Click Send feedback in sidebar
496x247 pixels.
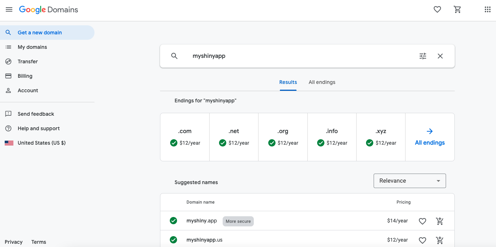click(47, 114)
